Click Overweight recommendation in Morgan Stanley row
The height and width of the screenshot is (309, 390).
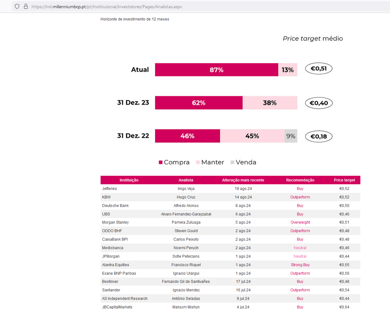[300, 222]
